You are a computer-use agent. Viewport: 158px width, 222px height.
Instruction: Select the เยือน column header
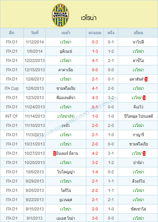[x=138, y=33]
